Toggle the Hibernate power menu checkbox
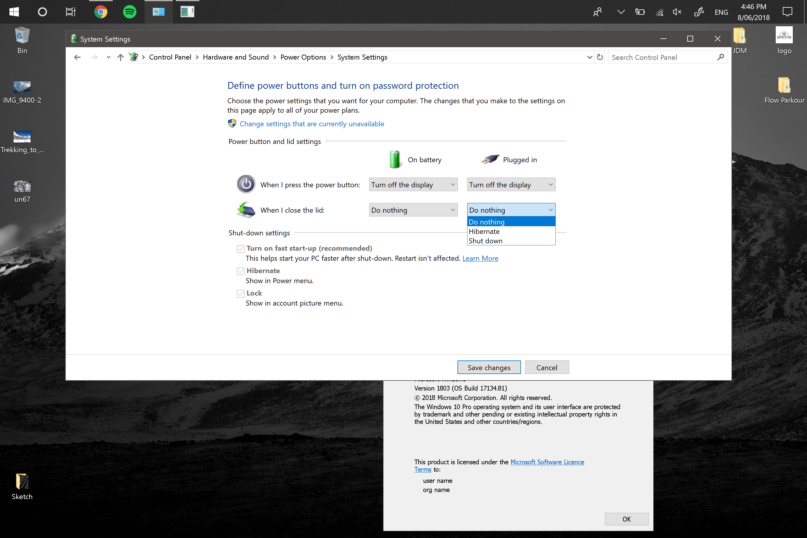Viewport: 807px width, 538px height. tap(240, 271)
